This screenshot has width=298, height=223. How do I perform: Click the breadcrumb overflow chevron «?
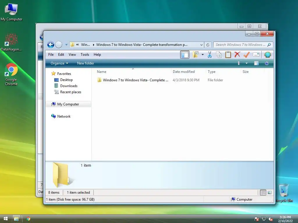[x=77, y=45]
